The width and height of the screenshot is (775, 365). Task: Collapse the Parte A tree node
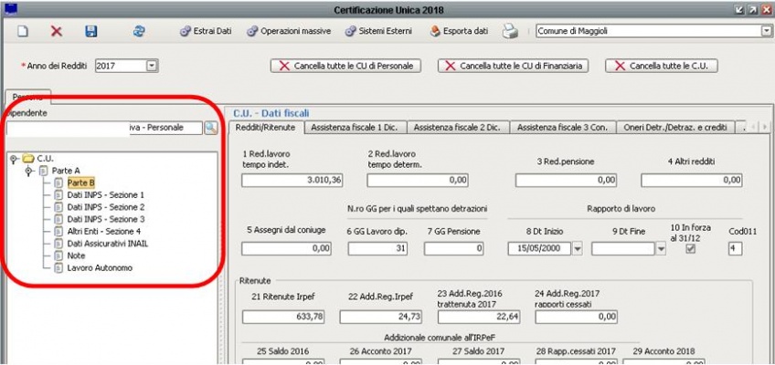pos(28,171)
